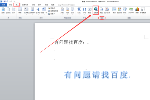Expand the undo history dropdown arrow
This screenshot has height=100, width=150.
pyautogui.click(x=9, y=1)
